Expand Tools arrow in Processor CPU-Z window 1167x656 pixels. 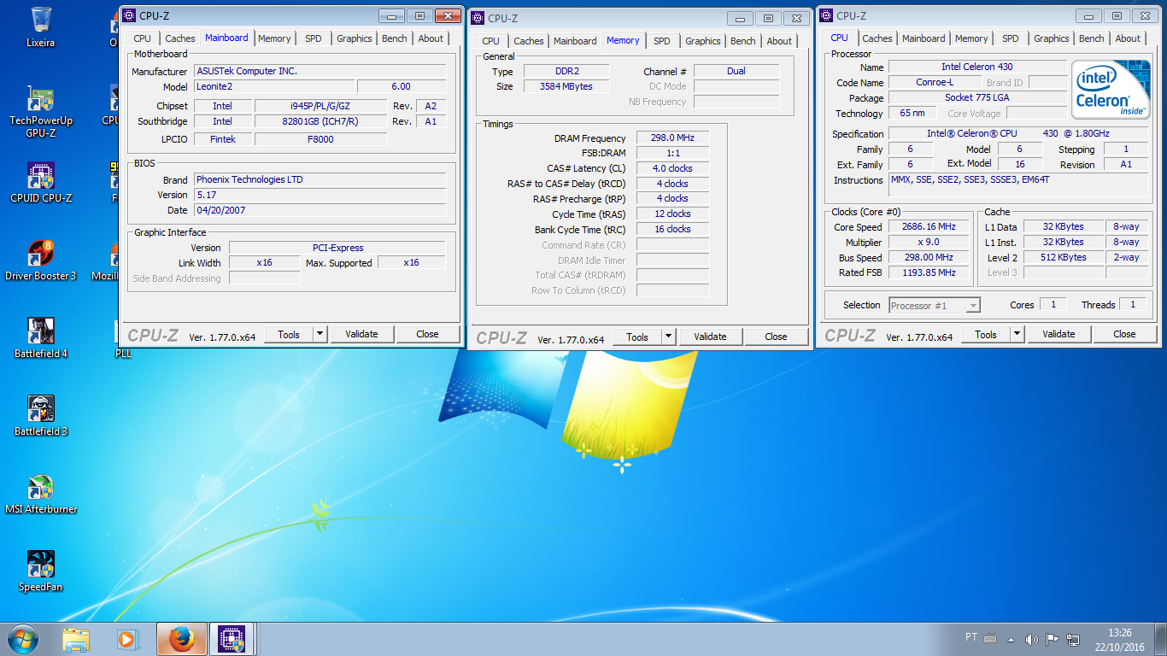(1017, 334)
